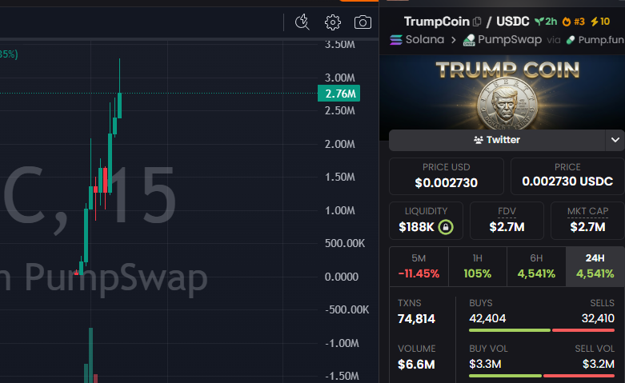Click the LIQUIDITY $188K value

coord(416,227)
